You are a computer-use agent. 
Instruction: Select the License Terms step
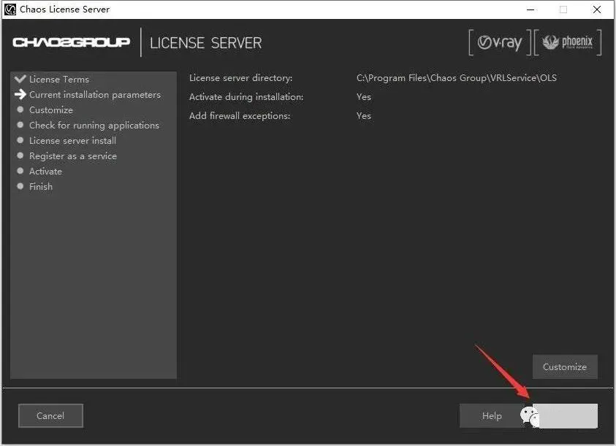coord(59,80)
